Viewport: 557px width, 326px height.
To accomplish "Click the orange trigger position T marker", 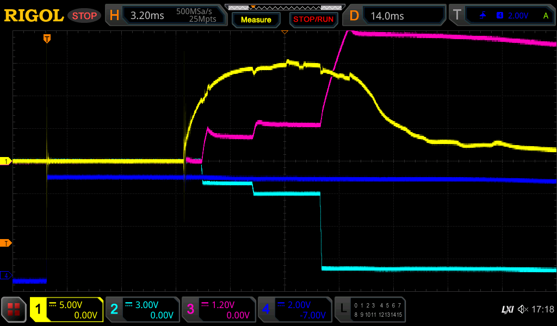I will (x=47, y=38).
